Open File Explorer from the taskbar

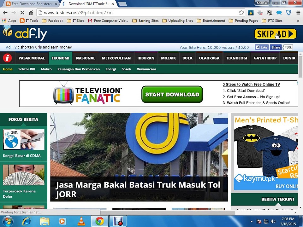(x=45, y=221)
